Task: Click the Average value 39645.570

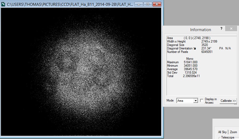Action: click(x=191, y=69)
